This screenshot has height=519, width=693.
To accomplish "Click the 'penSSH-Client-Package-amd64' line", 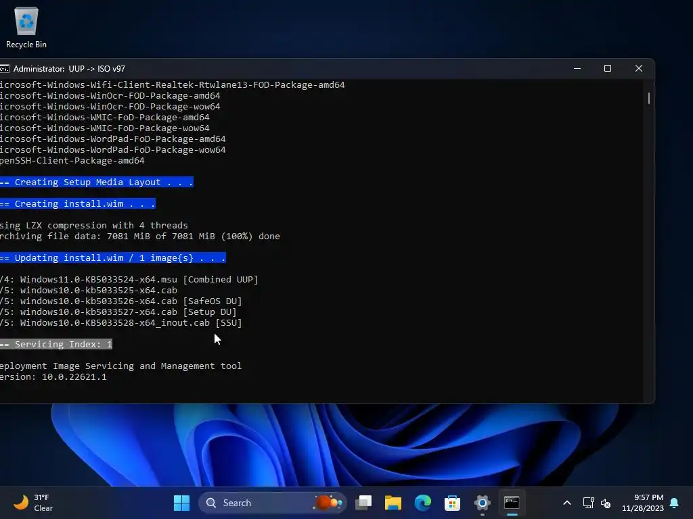I will point(72,161).
